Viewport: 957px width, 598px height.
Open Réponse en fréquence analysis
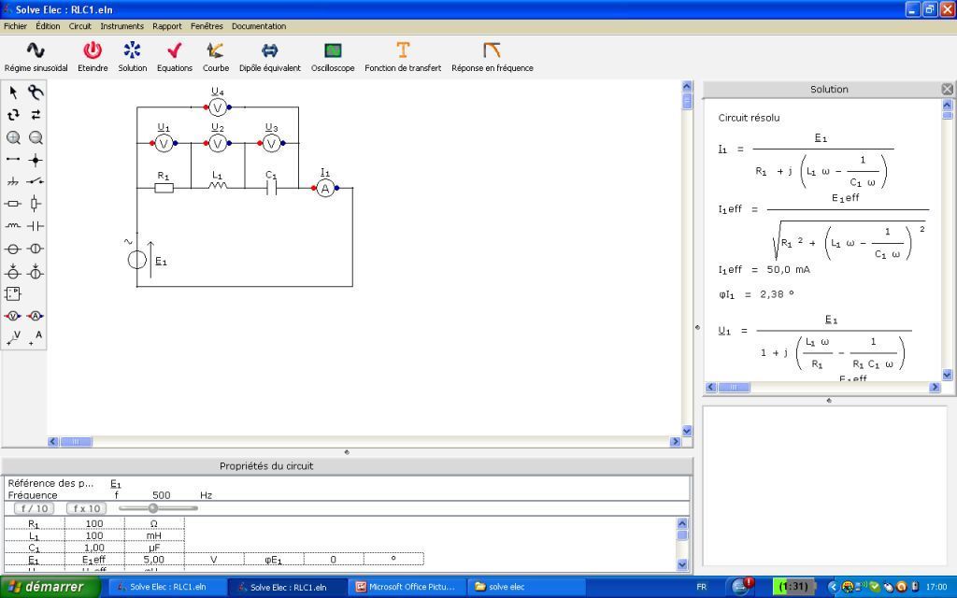492,50
